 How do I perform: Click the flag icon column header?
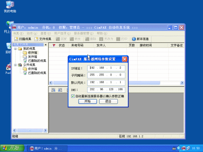[54, 45]
